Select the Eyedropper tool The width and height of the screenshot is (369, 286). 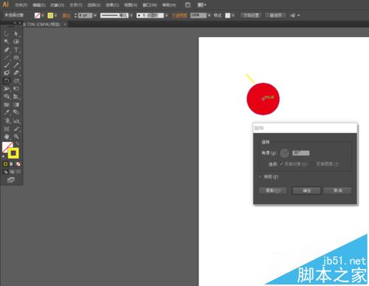coord(7,112)
